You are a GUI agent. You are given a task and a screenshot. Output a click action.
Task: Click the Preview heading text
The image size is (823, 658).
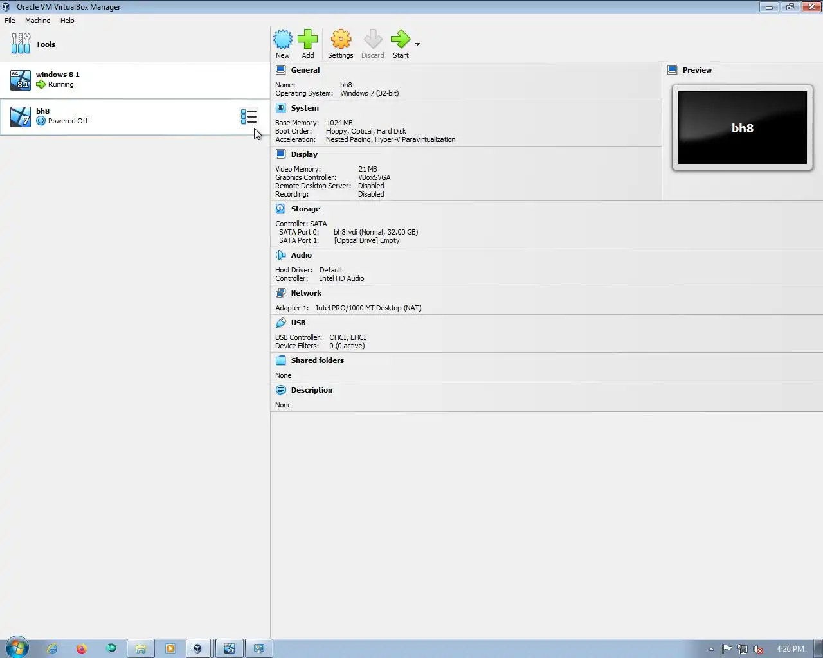(697, 70)
